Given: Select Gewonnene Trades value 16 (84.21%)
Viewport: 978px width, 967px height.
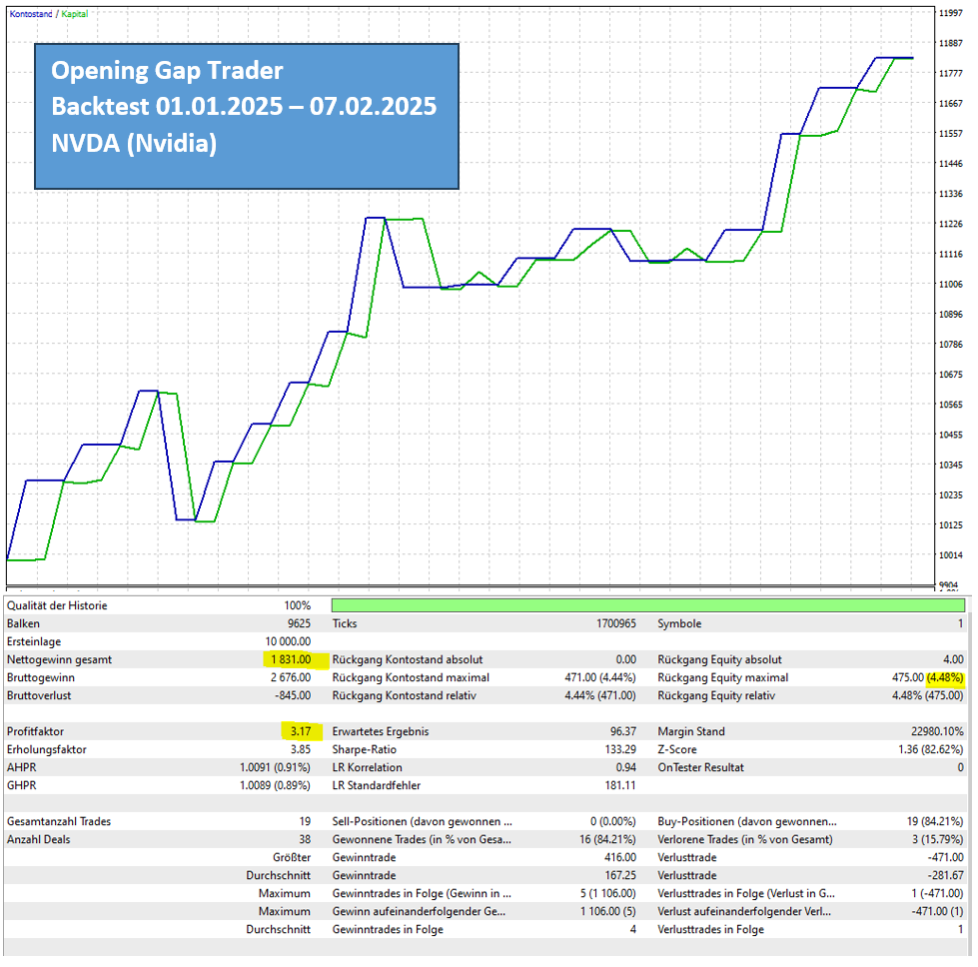Looking at the screenshot, I should coord(607,840).
